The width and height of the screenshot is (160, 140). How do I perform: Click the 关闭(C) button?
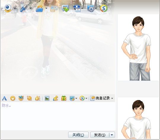point(78,135)
